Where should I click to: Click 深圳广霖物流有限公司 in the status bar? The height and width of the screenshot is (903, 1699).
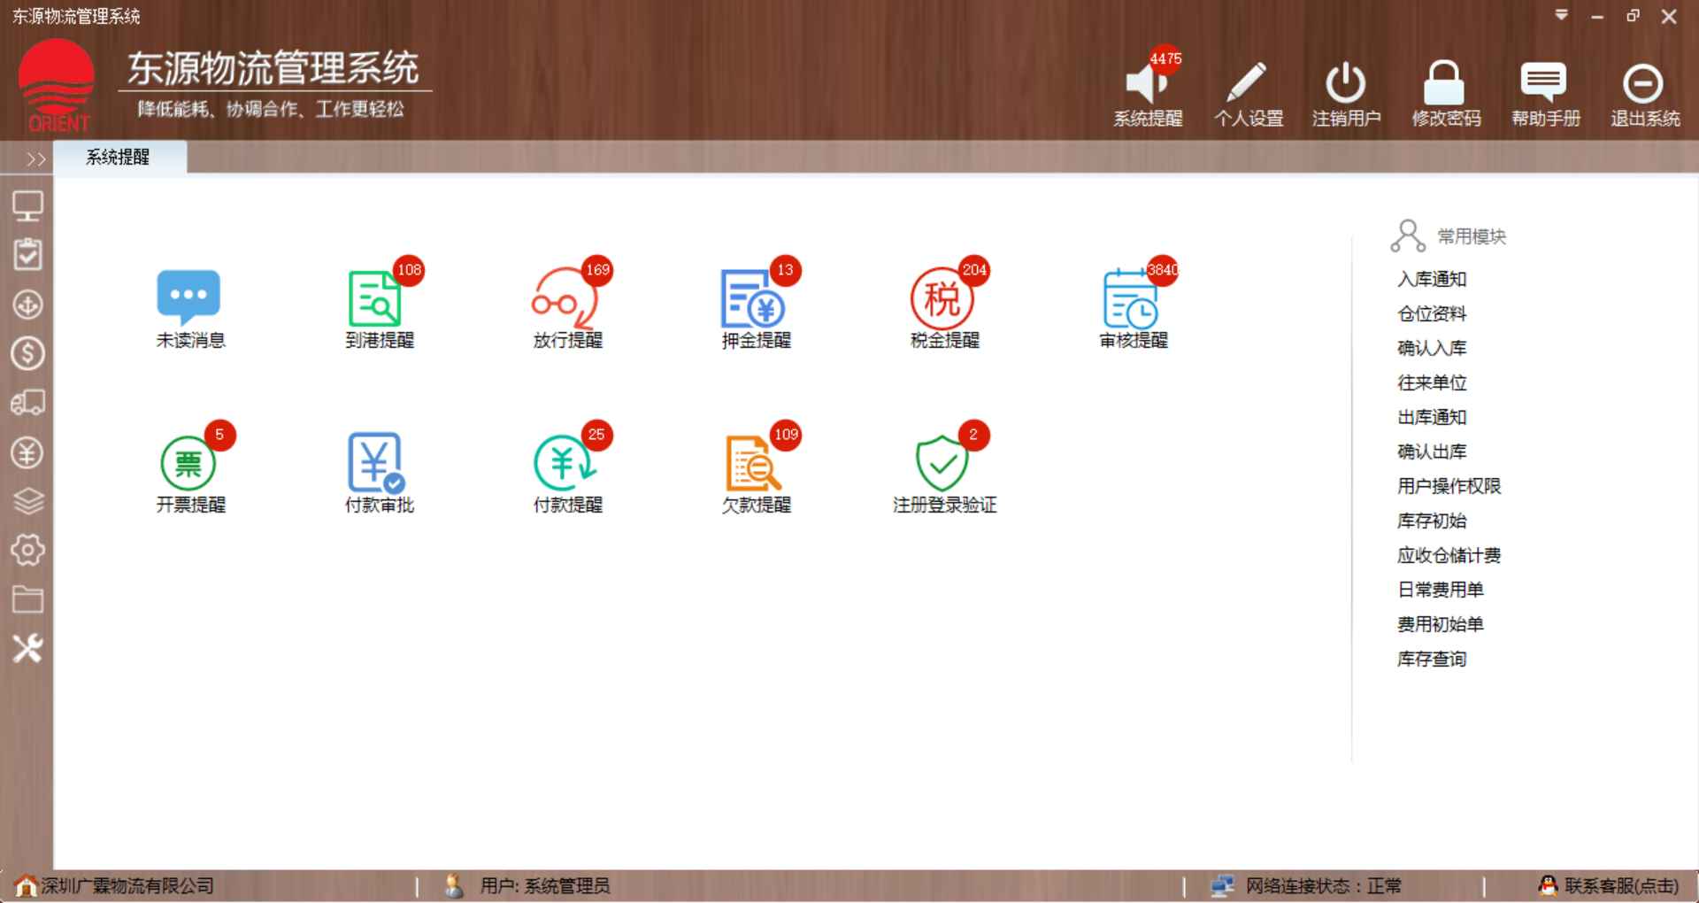[127, 886]
